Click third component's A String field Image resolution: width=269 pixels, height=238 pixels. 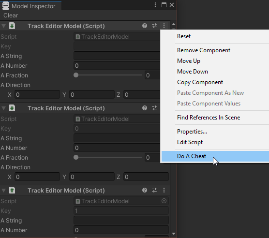tap(121, 220)
